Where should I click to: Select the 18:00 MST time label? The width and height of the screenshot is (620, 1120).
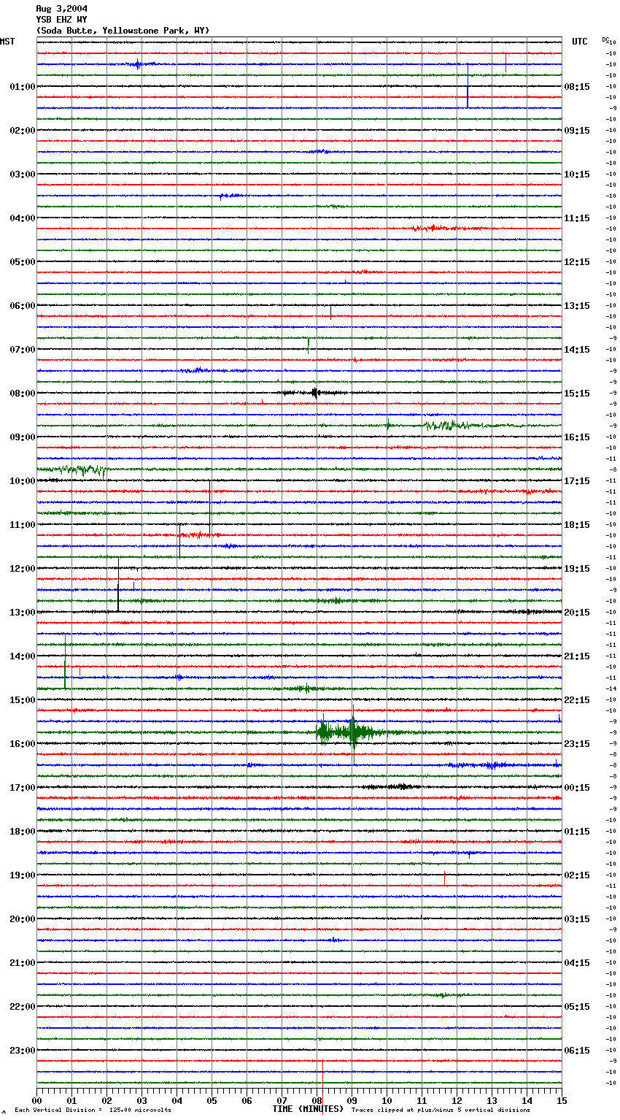click(x=23, y=832)
